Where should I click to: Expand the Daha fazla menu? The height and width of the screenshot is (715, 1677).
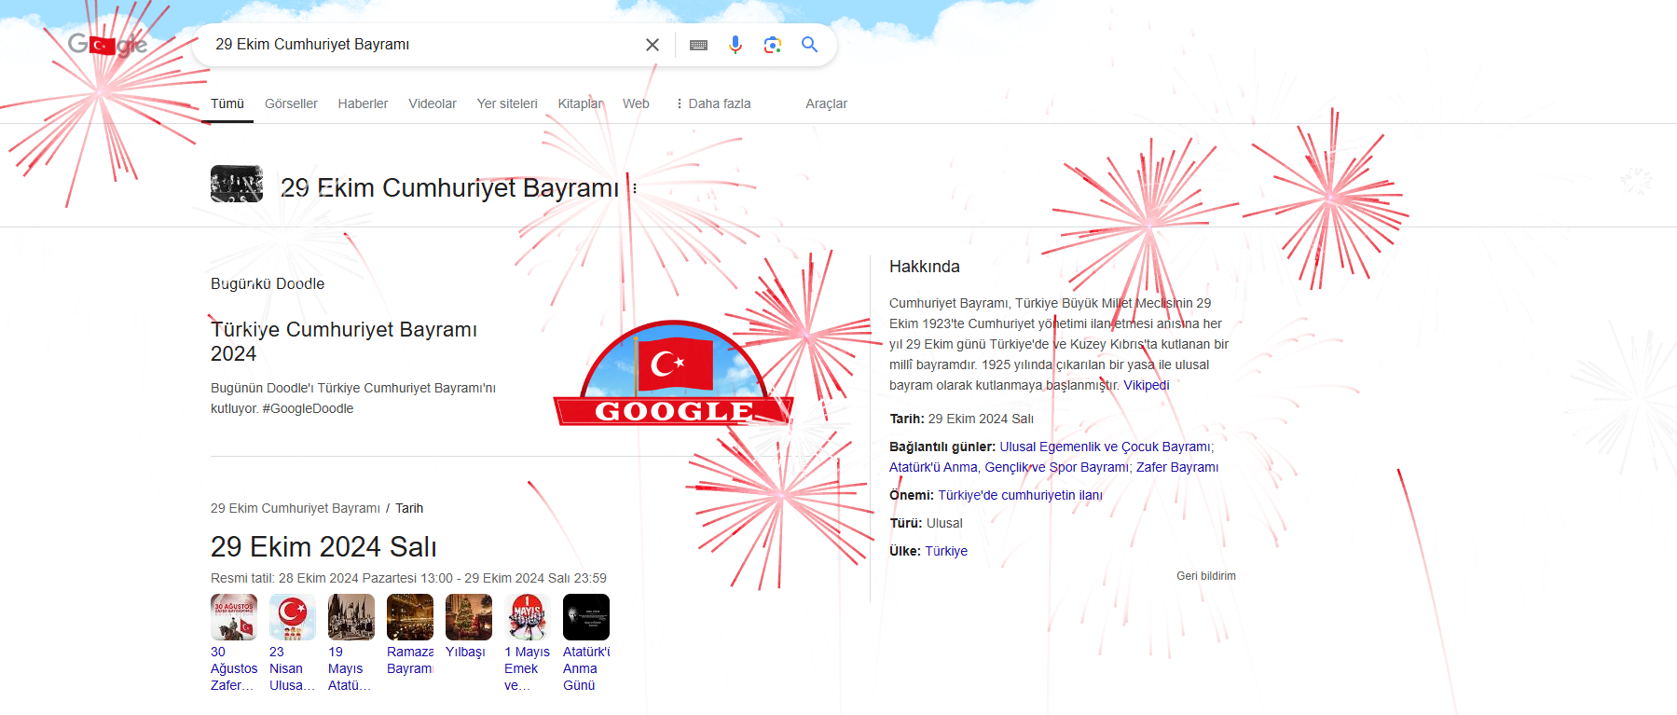(713, 103)
